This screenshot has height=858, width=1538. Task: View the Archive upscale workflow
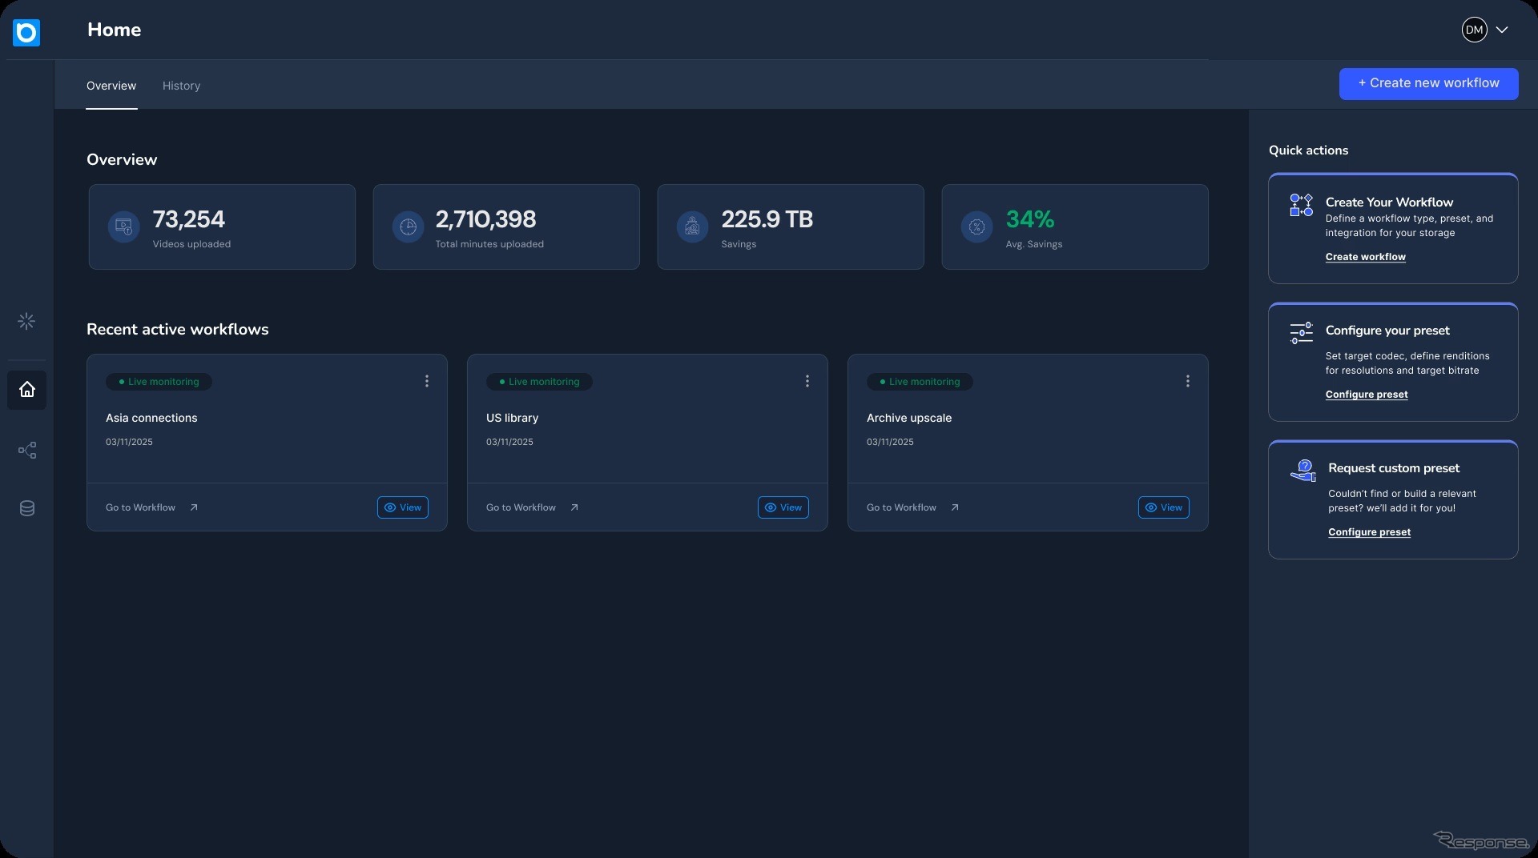[1163, 507]
